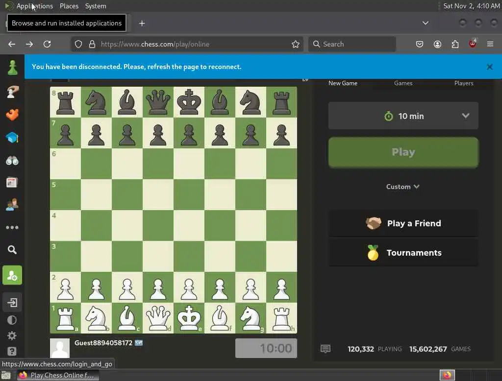Click the guest avatar thumbnail

(60, 348)
